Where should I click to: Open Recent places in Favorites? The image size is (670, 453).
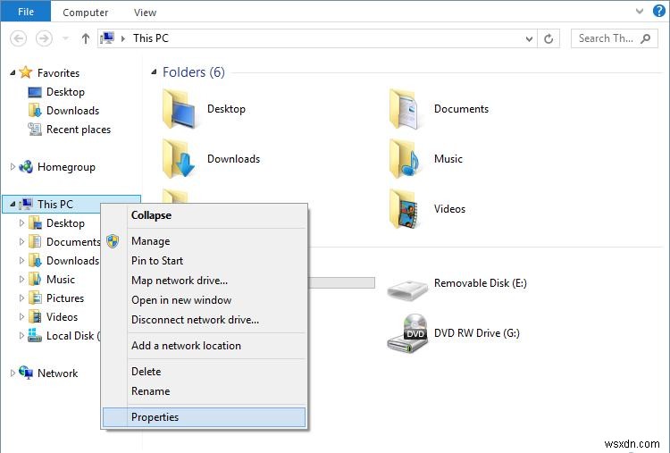click(79, 130)
